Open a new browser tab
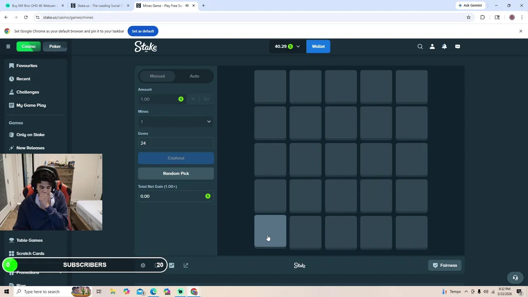This screenshot has width=528, height=297. pyautogui.click(x=203, y=6)
